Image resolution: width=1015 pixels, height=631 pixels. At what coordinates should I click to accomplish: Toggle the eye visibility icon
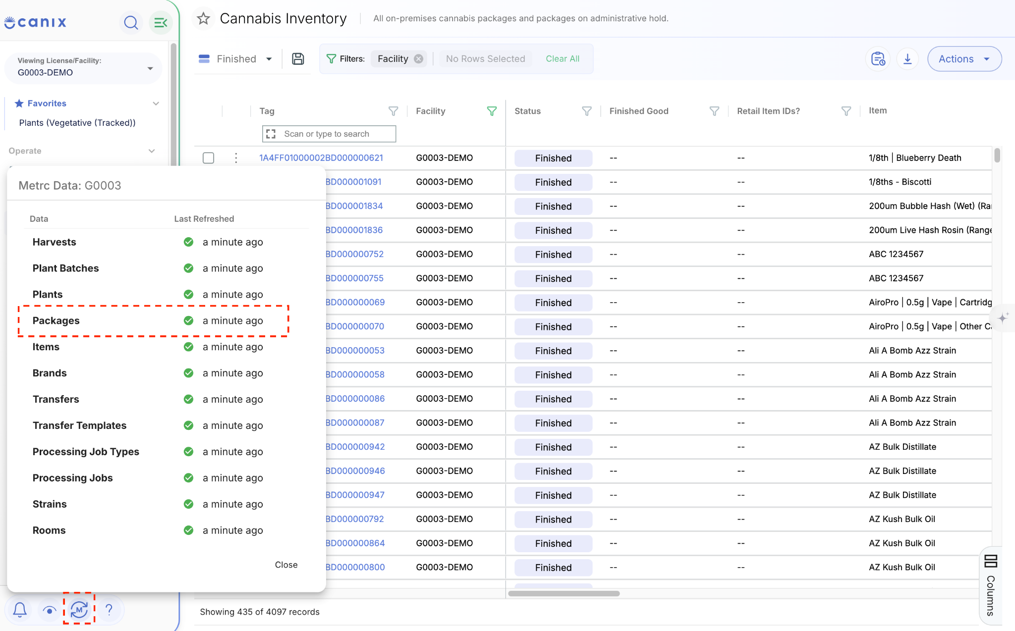click(50, 609)
